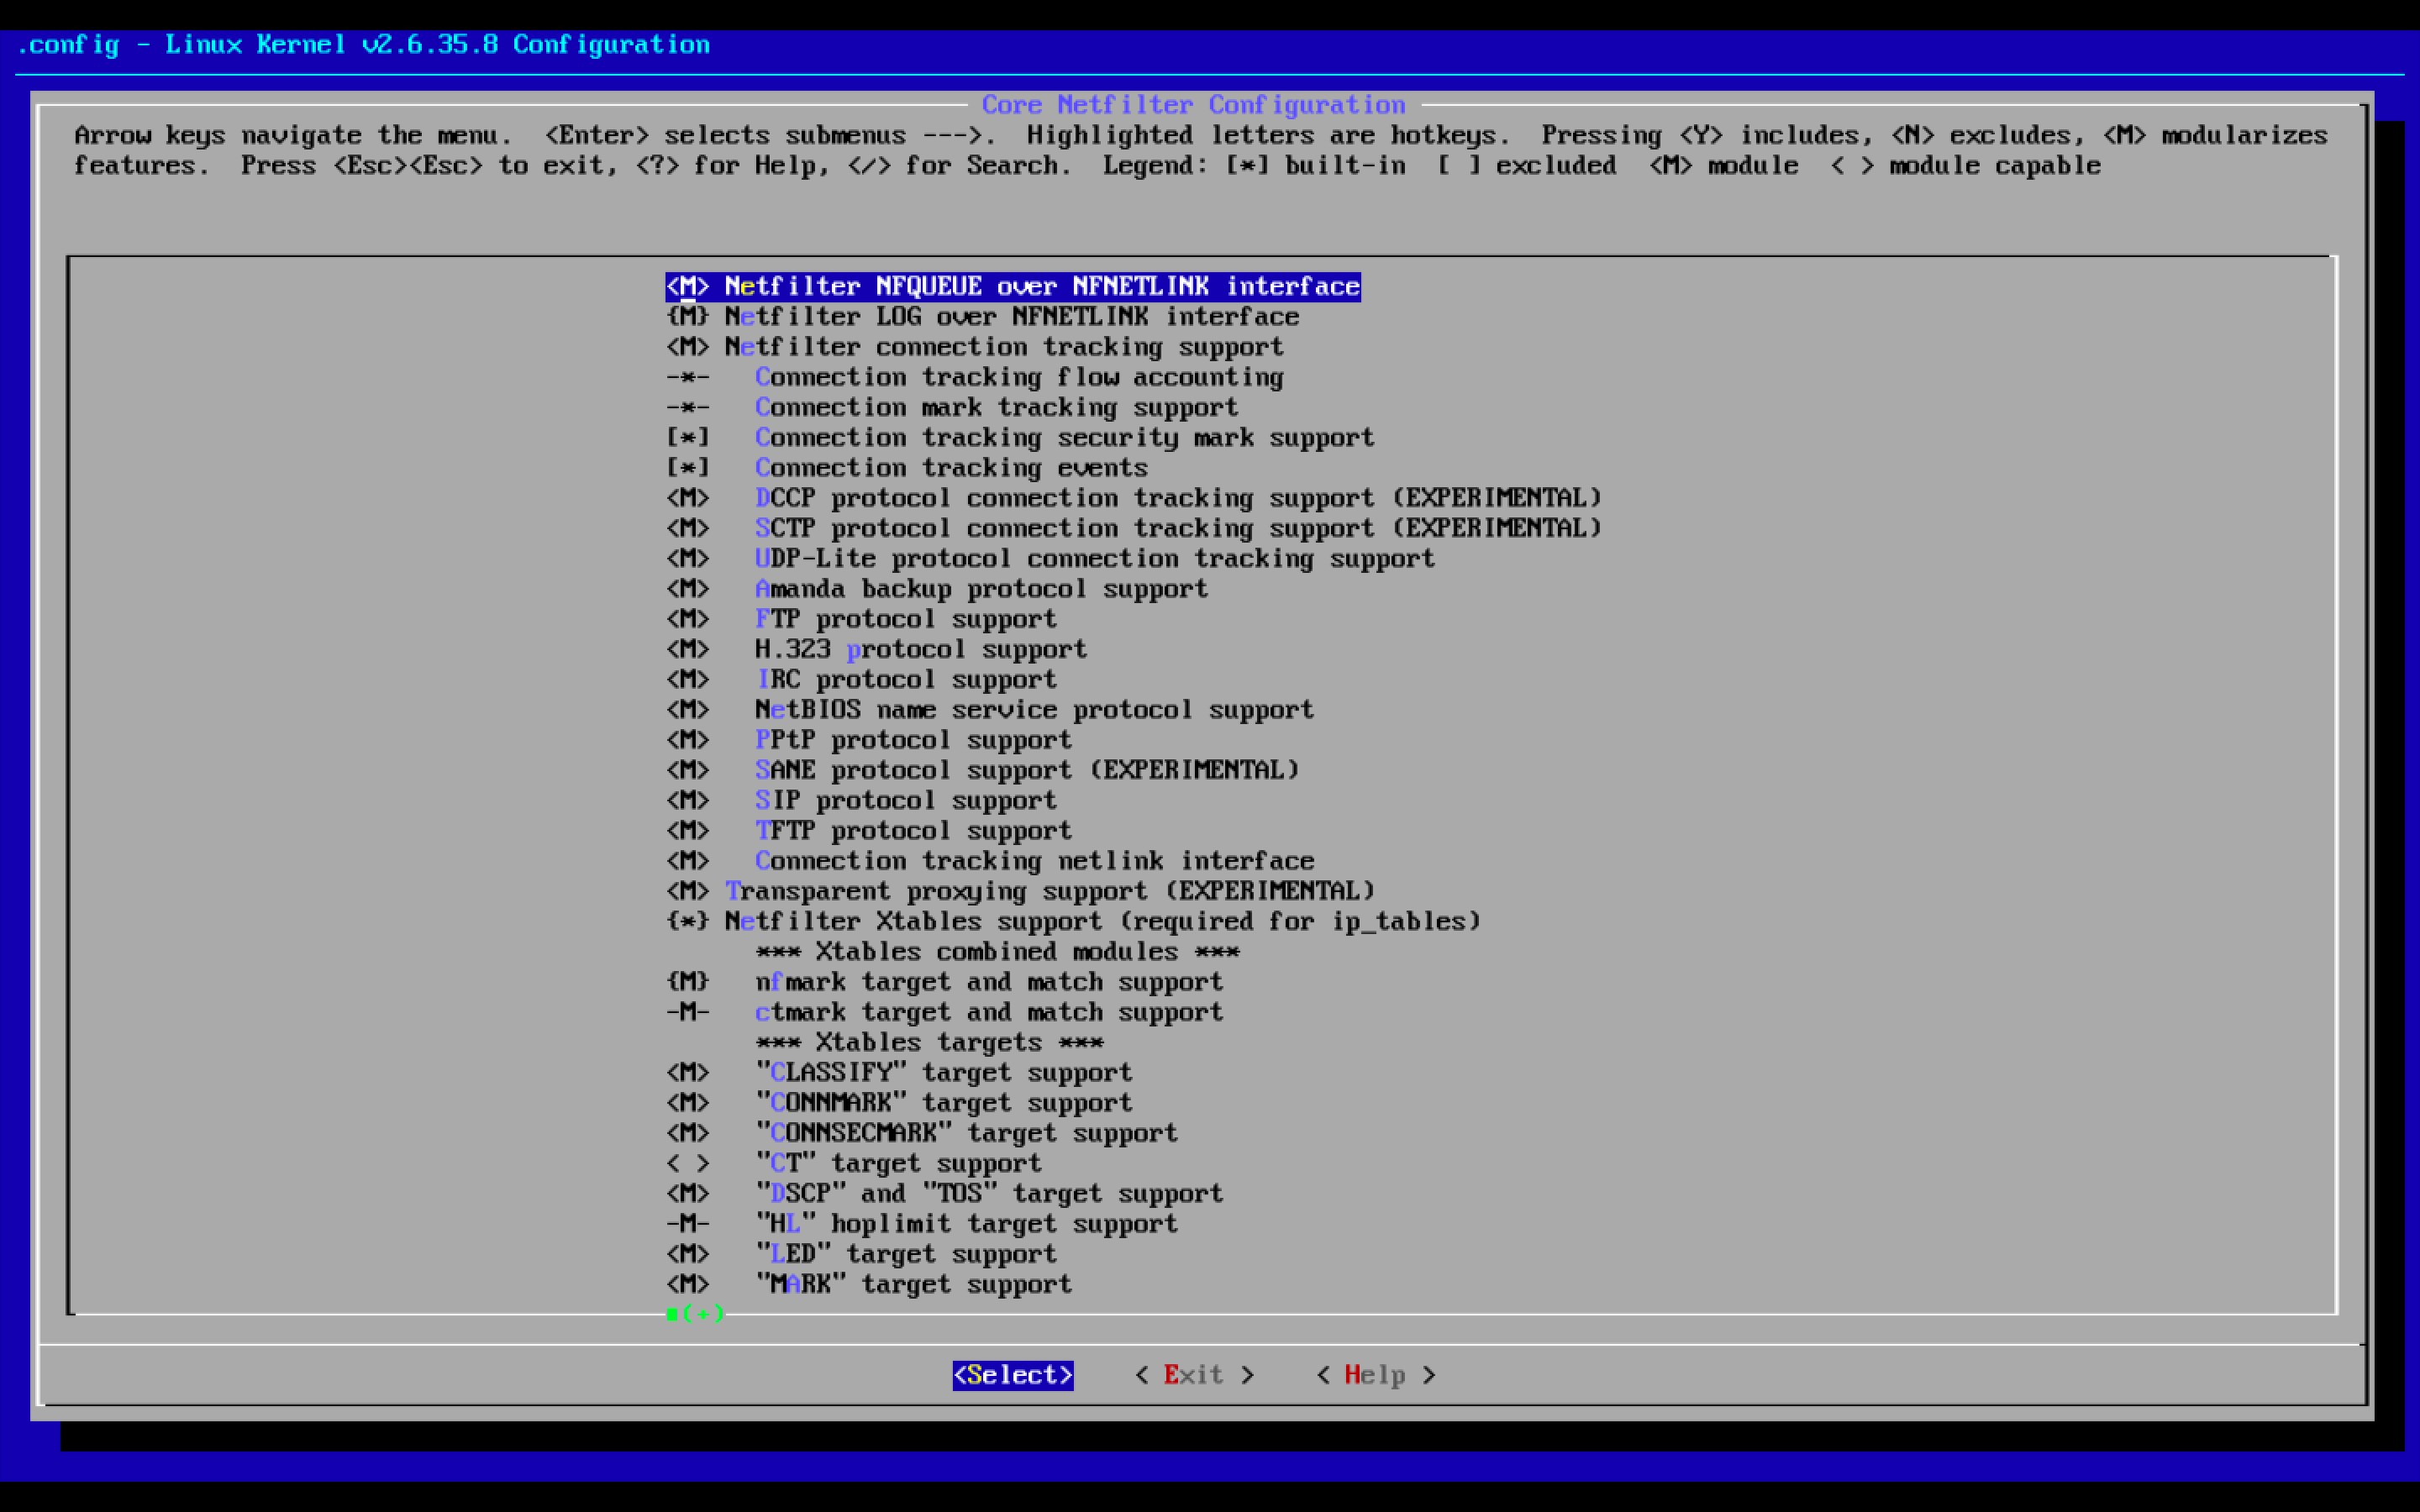Select Transparent proxying support (EXPERIMENTAL)

(1050, 891)
